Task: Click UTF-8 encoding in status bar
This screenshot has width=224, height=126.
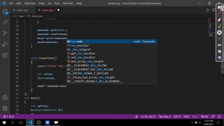Action: click(x=177, y=117)
